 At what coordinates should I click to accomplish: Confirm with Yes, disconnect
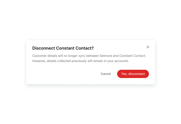133,74
